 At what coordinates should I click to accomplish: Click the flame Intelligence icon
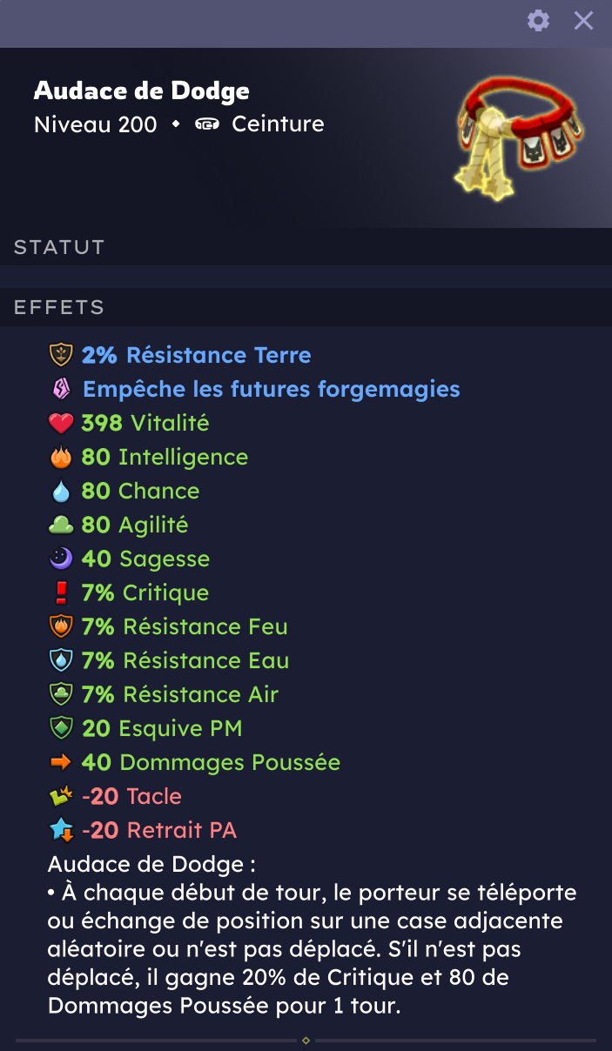[x=61, y=457]
